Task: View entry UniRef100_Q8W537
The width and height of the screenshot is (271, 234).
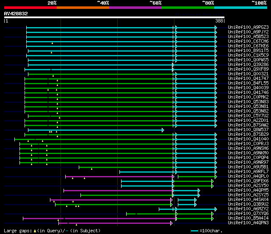Action: (x=248, y=130)
